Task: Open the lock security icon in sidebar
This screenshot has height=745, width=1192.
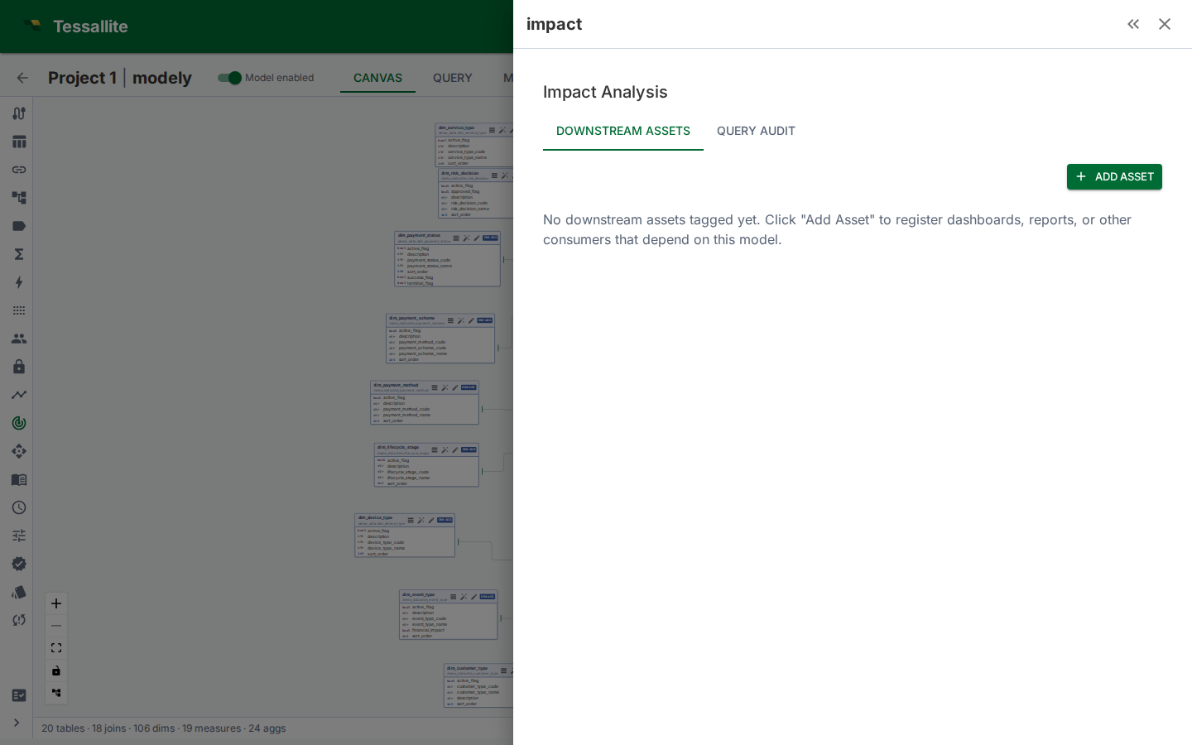Action: (18, 367)
